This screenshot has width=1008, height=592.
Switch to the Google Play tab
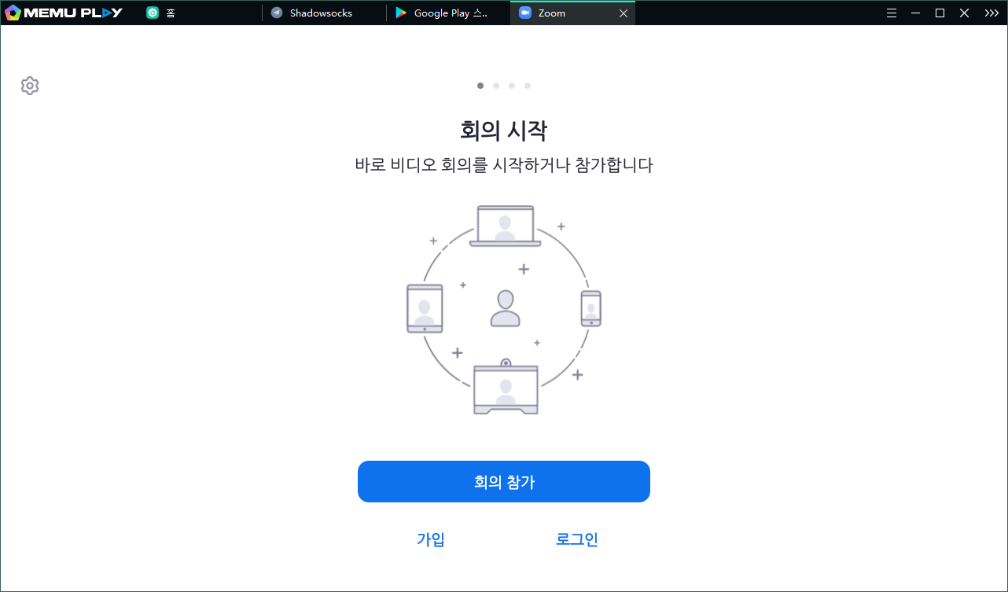pos(451,13)
